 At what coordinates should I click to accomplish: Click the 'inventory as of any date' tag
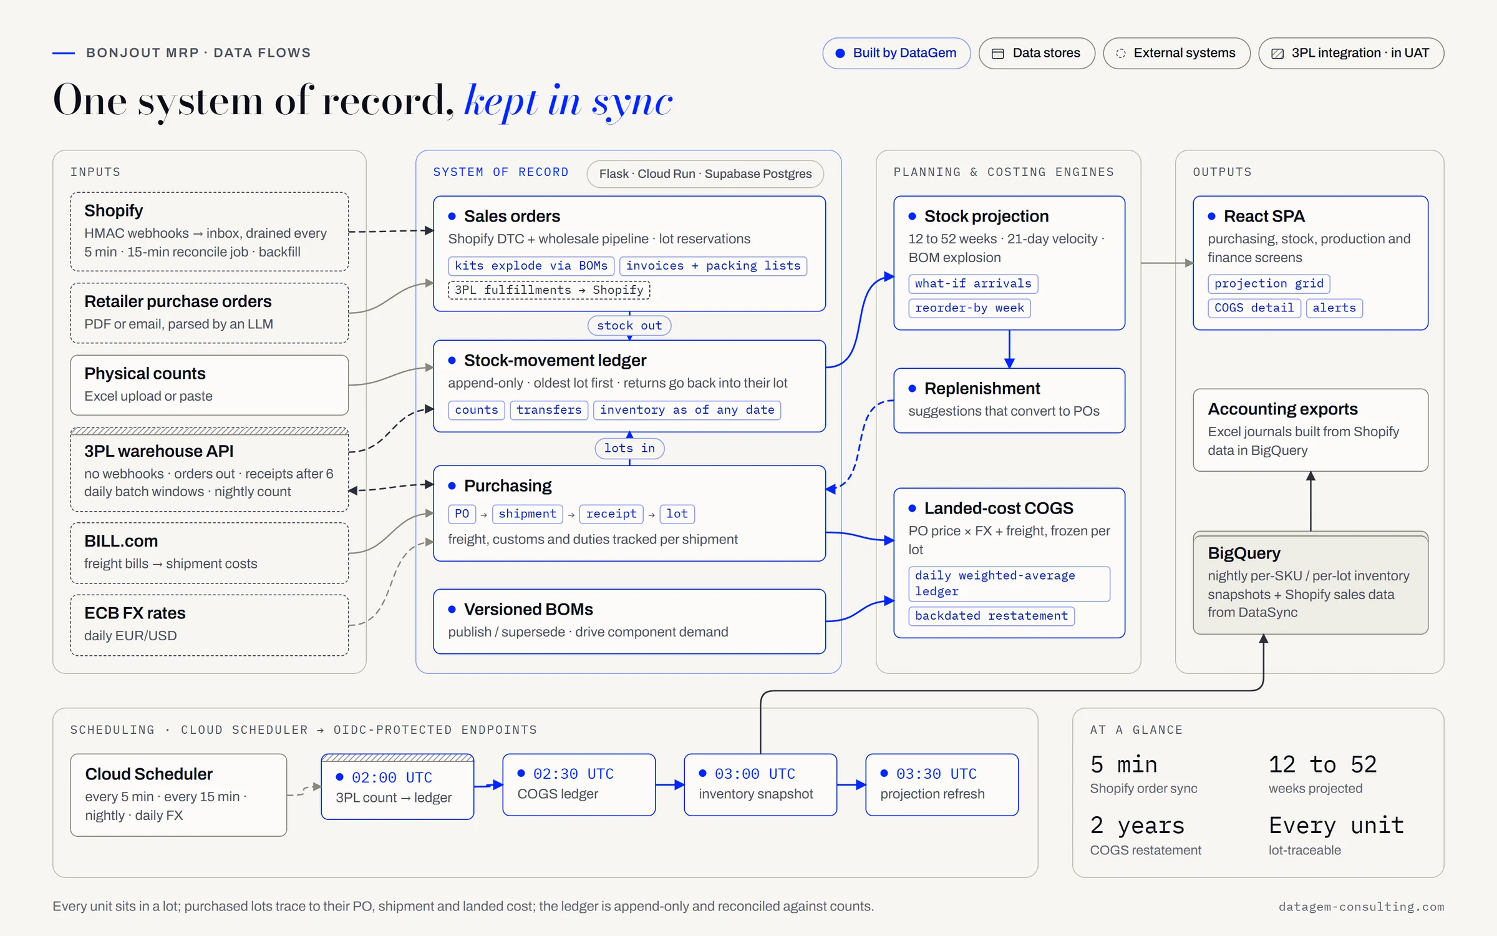tap(687, 410)
